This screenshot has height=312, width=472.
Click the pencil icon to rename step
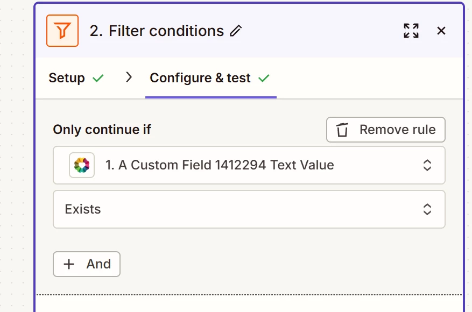pos(236,31)
